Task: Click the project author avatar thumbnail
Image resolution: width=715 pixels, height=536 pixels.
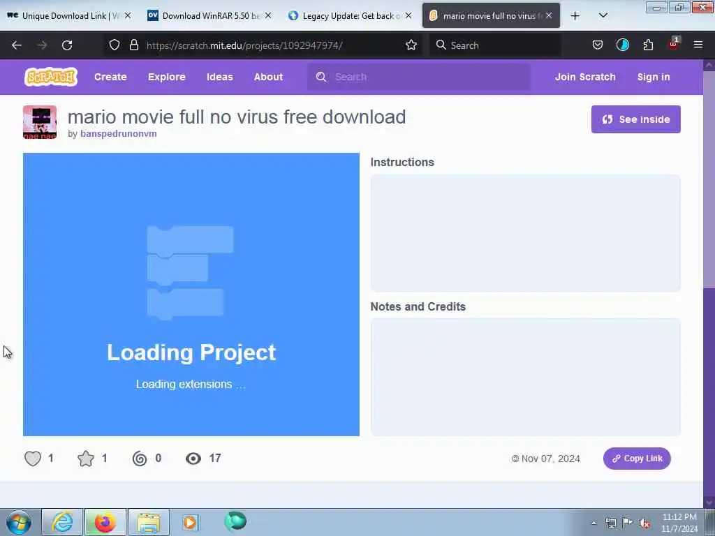Action: tap(40, 122)
